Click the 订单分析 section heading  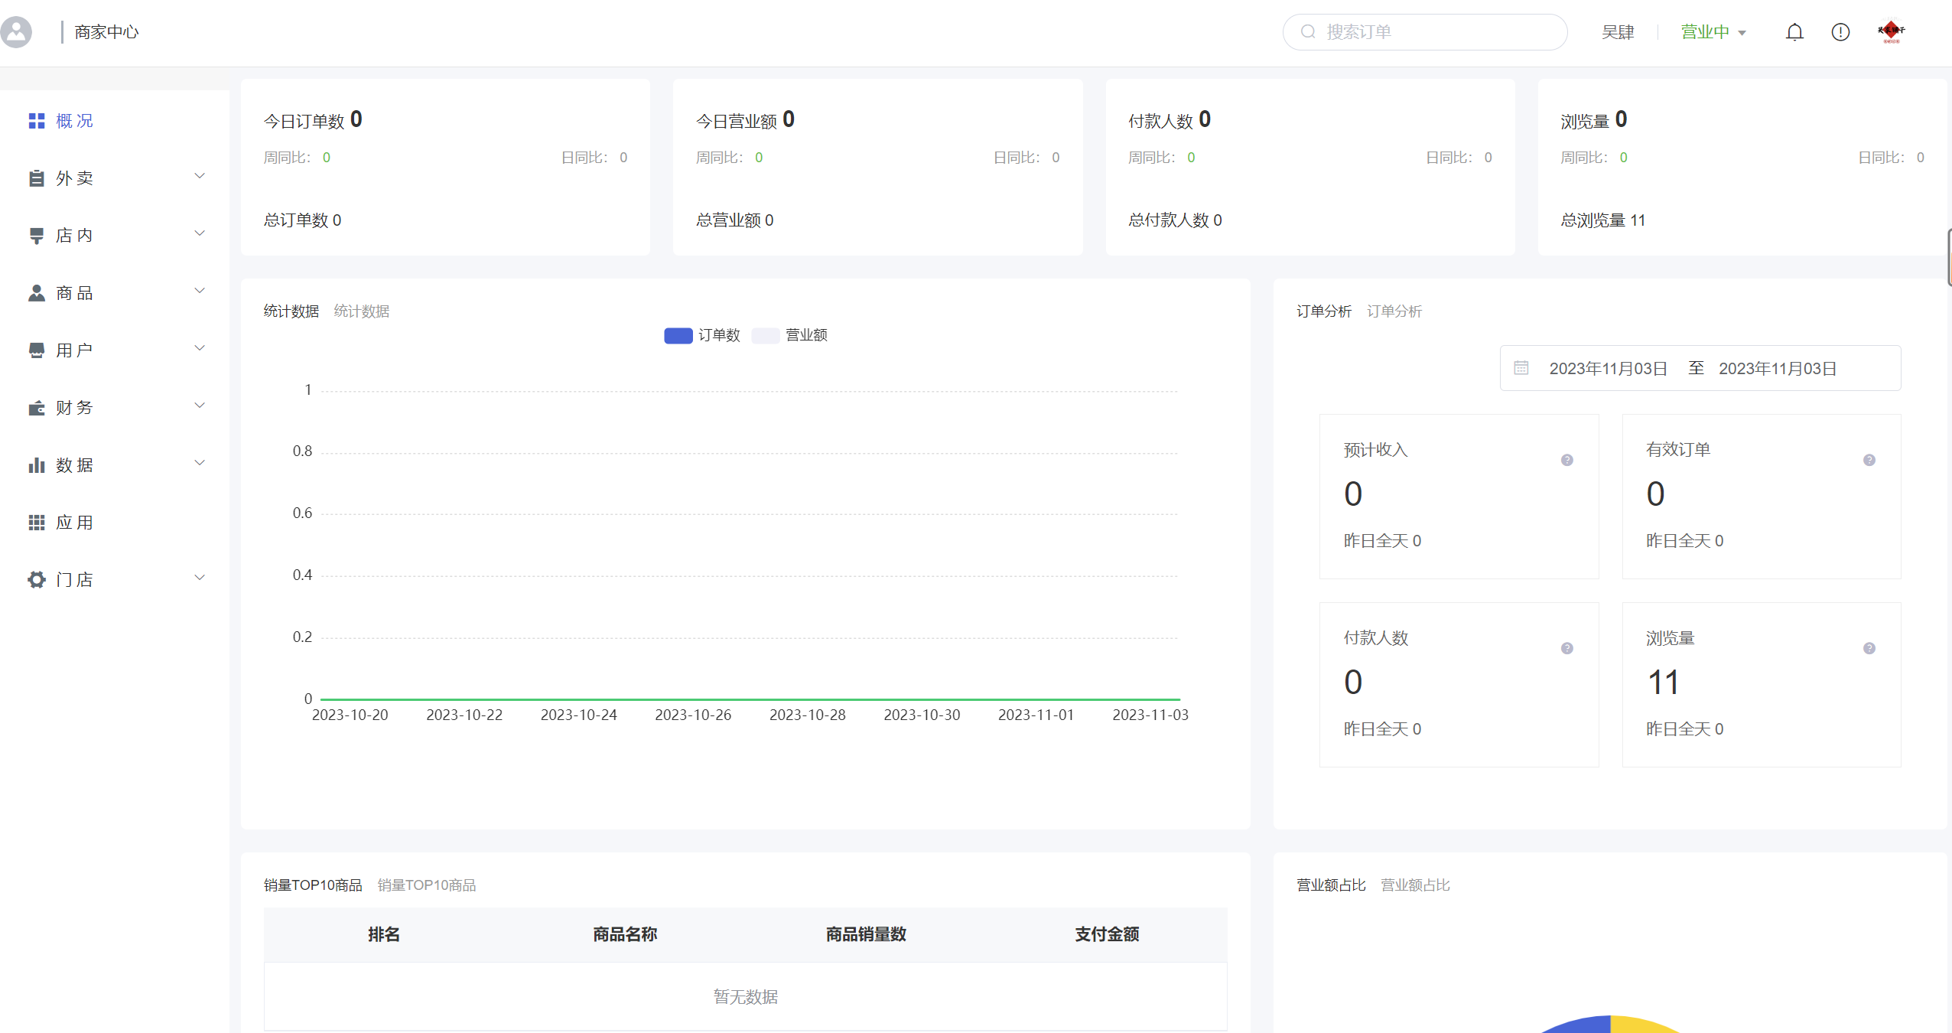(1324, 311)
